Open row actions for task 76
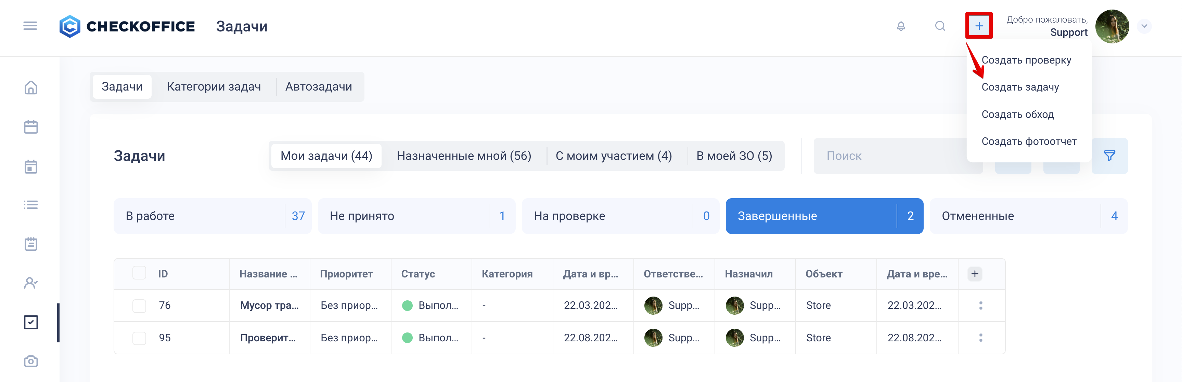Screen dimensions: 1182x382 click(980, 305)
